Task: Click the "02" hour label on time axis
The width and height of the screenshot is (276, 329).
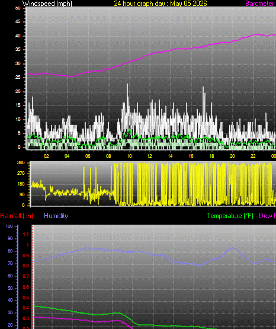Action: tap(46, 156)
